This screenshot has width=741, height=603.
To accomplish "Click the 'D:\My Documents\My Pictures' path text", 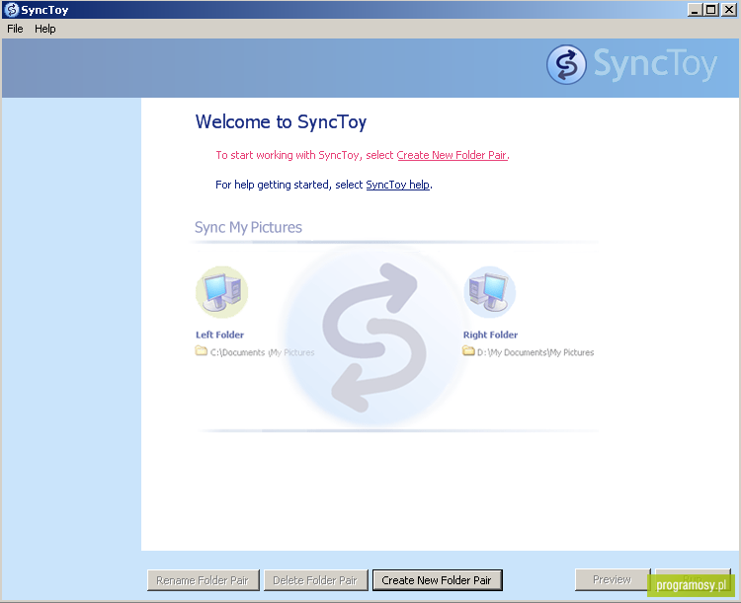I will tap(535, 352).
